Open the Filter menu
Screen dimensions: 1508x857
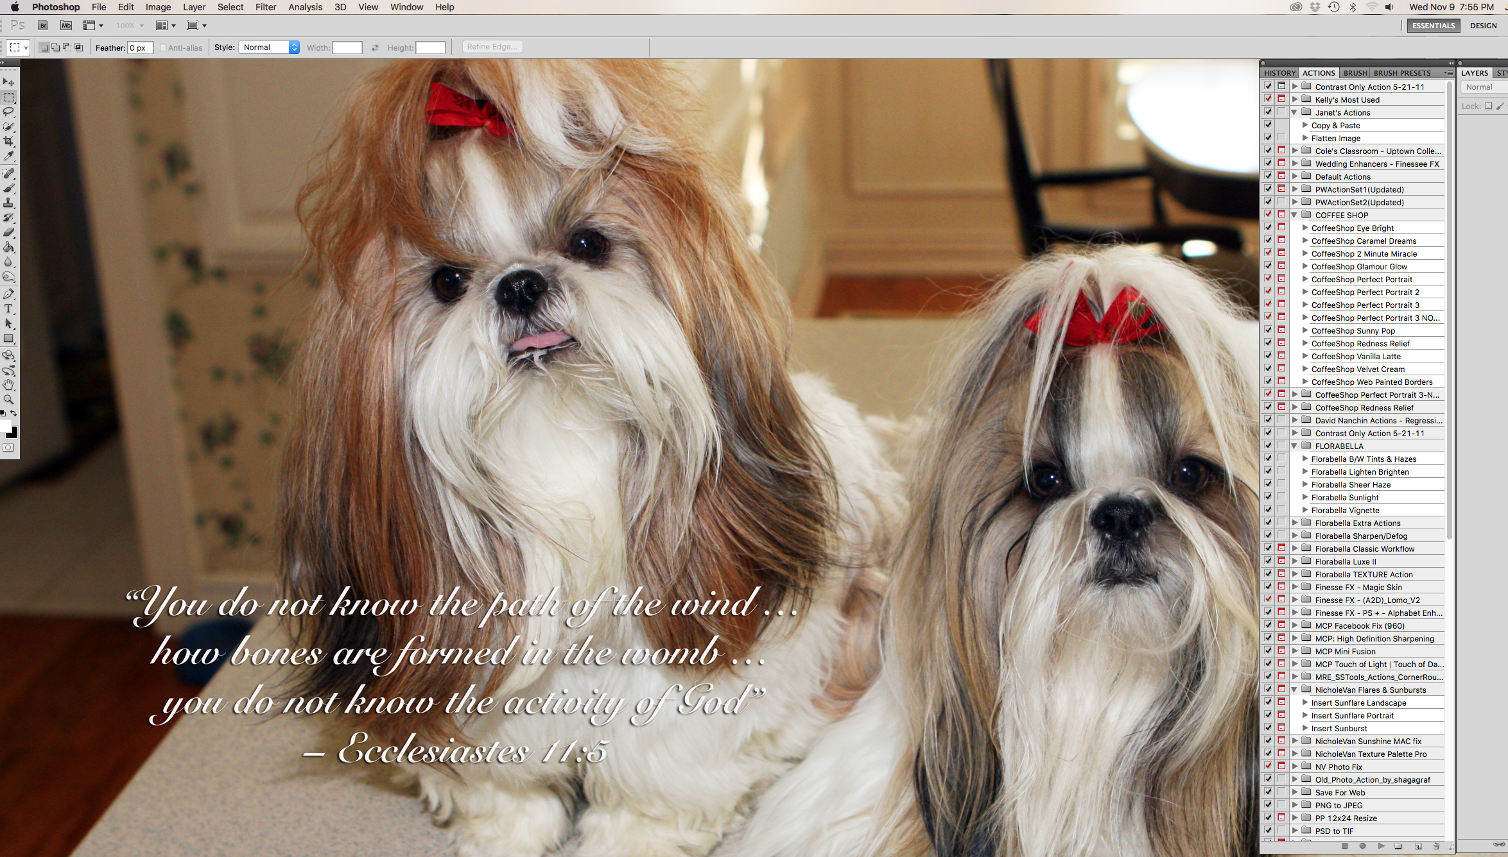(x=266, y=7)
